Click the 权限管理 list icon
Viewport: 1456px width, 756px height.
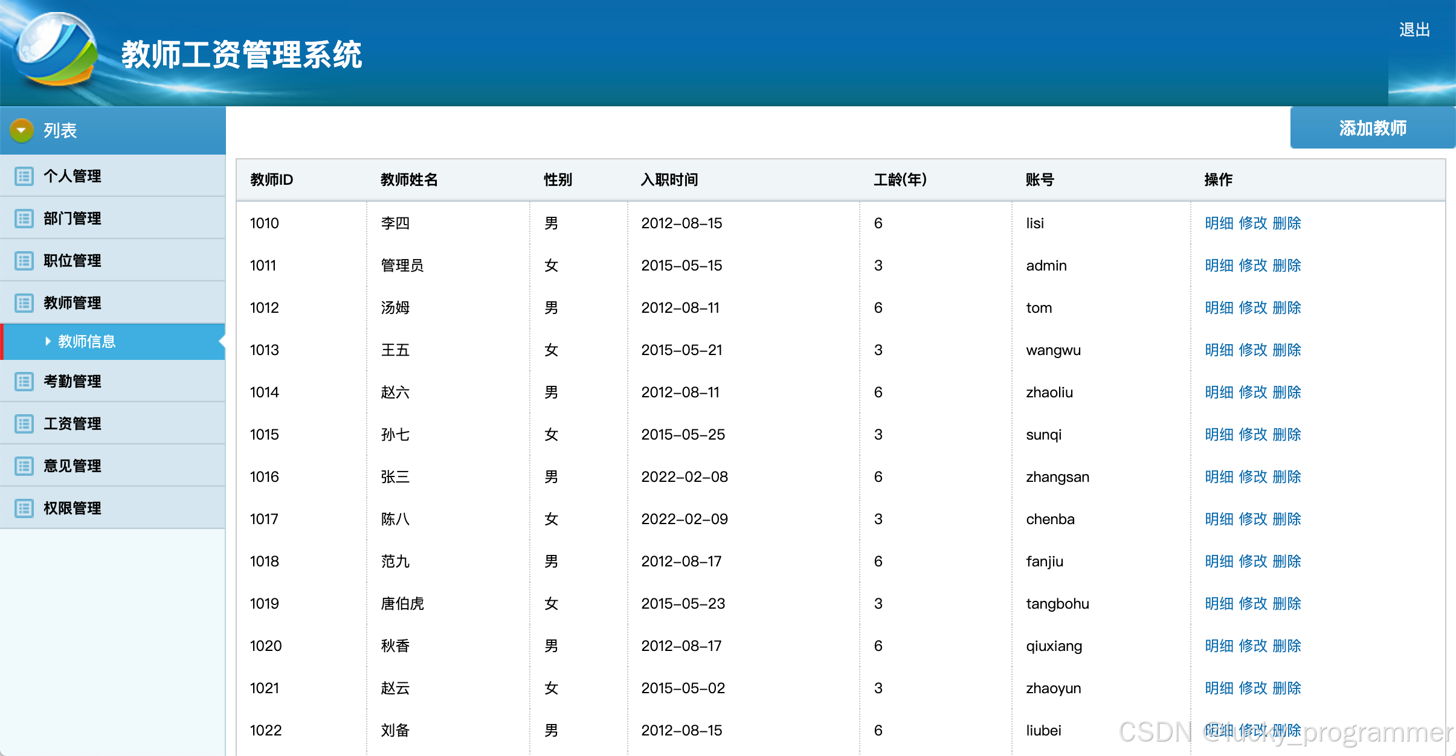(x=24, y=508)
